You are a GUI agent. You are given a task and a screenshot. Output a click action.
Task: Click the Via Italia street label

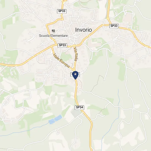point(76,54)
